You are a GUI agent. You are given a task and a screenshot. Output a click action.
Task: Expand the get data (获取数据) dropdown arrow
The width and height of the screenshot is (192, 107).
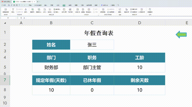(106, 12)
